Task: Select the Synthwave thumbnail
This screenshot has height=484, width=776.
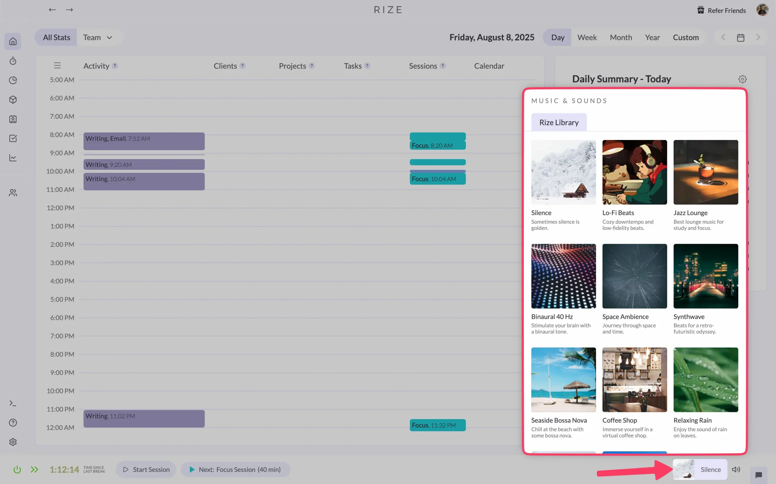Action: click(x=706, y=276)
